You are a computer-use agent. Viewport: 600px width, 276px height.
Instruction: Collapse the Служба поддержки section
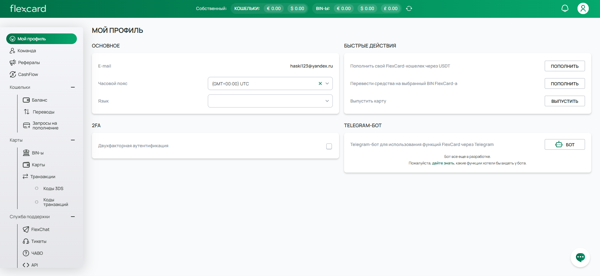click(73, 217)
